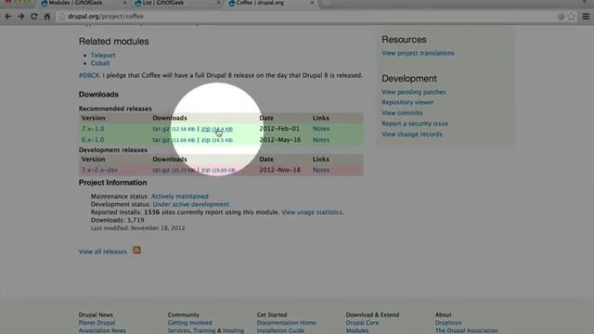
Task: Open Documentation Home in the footer
Action: click(x=286, y=323)
